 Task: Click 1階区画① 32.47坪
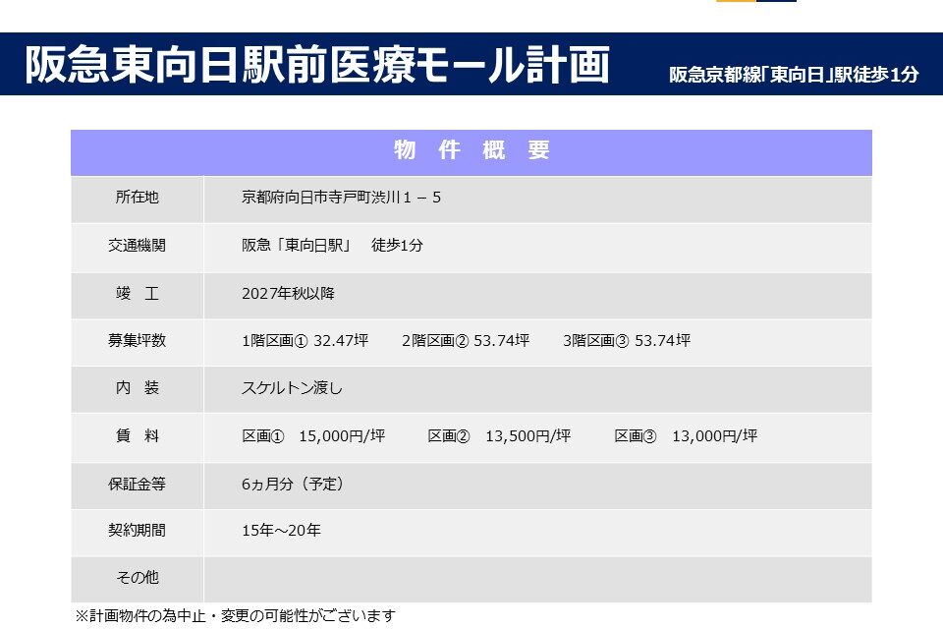click(305, 341)
